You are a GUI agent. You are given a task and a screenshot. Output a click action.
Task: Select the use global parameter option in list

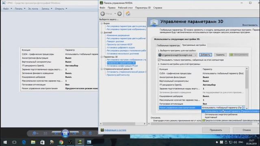coord(231,112)
